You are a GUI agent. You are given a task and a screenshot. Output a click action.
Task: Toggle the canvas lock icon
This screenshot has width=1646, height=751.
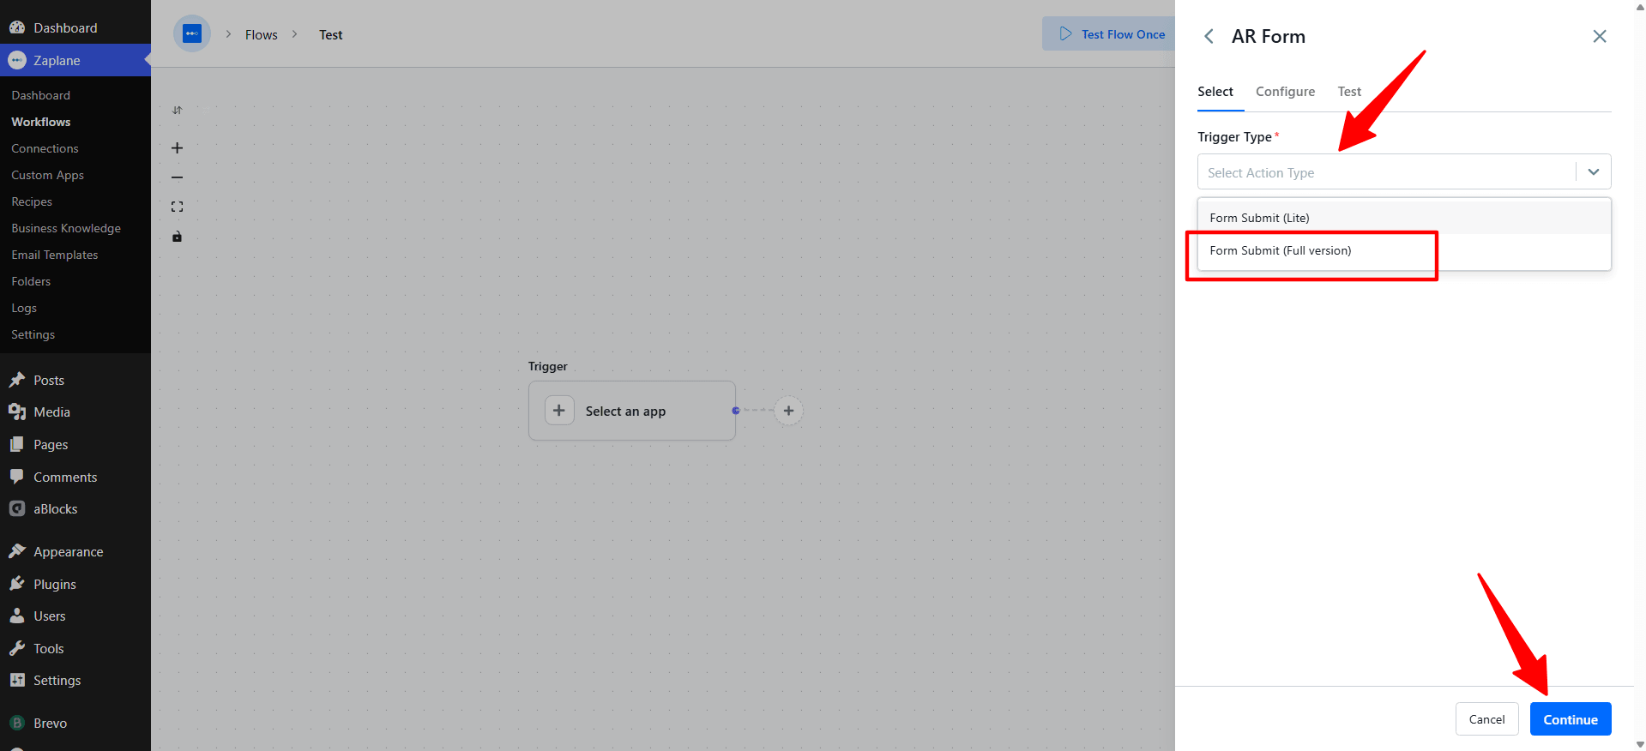coord(177,237)
